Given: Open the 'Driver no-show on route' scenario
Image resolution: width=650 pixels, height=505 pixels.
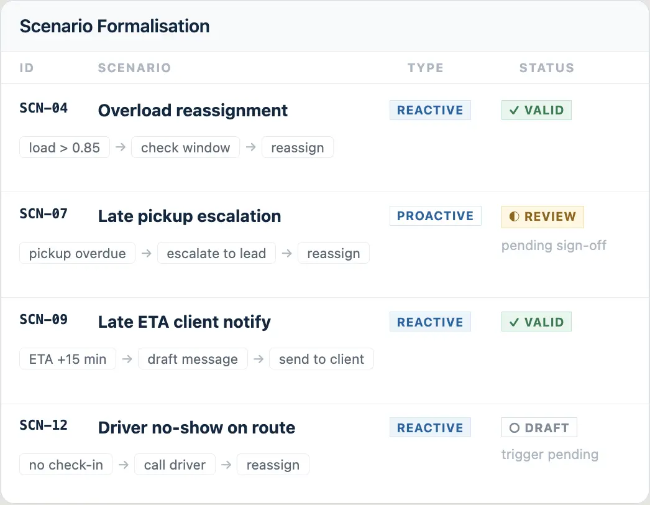Looking at the screenshot, I should (196, 427).
